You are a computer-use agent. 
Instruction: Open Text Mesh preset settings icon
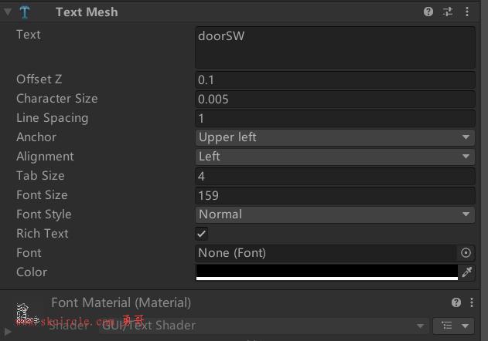448,12
